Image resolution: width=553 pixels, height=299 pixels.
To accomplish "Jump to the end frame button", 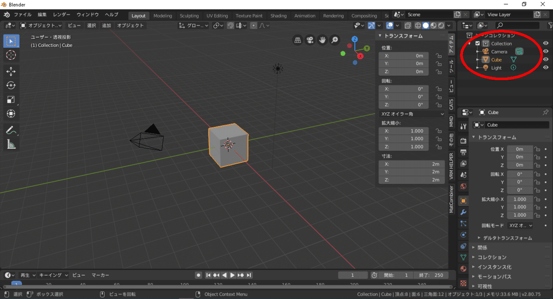I will tap(249, 275).
